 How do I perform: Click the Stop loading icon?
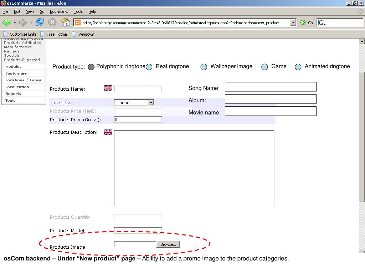pyautogui.click(x=52, y=22)
